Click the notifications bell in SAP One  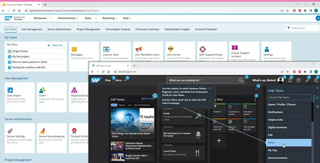coord(290,80)
